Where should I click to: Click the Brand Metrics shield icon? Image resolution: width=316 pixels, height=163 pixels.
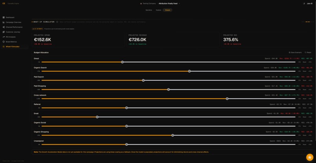(x=4, y=42)
